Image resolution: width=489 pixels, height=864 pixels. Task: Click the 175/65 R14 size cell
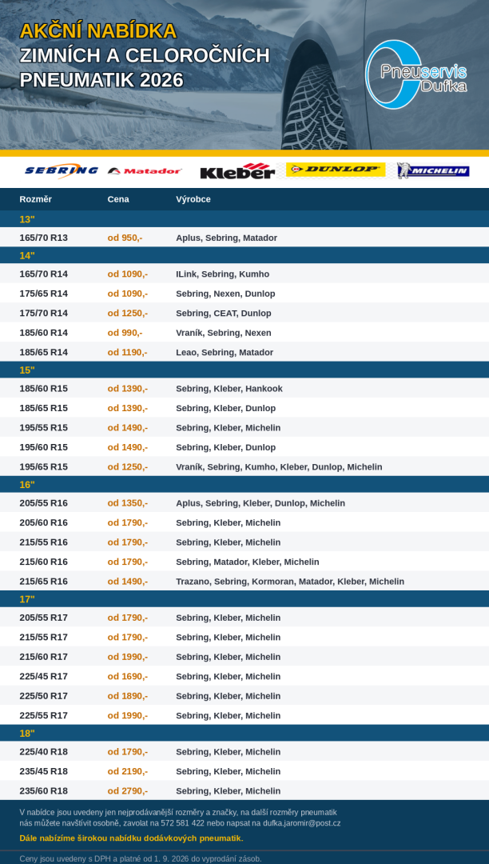[x=43, y=294]
